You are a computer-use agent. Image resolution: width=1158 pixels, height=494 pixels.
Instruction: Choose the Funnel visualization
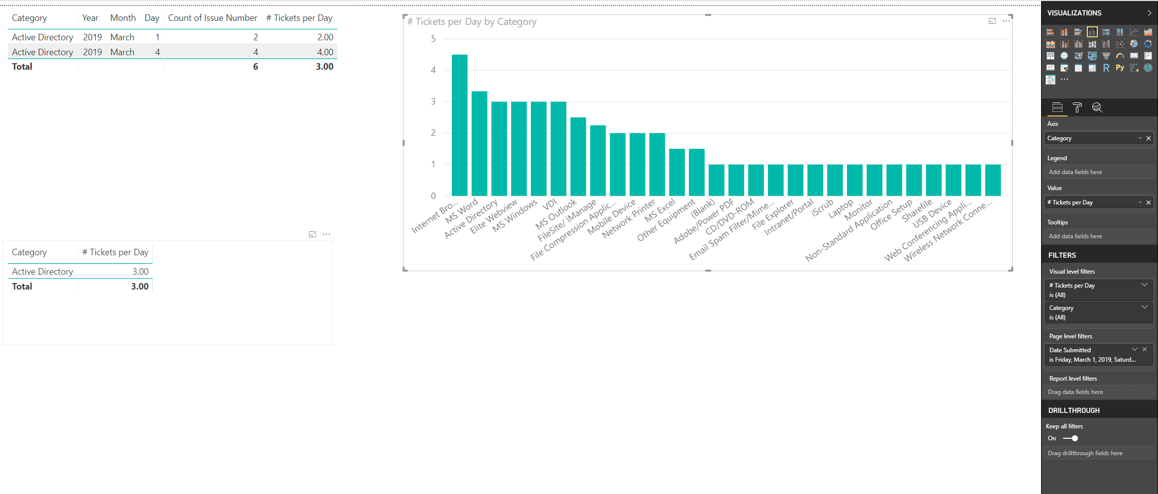pyautogui.click(x=1106, y=56)
